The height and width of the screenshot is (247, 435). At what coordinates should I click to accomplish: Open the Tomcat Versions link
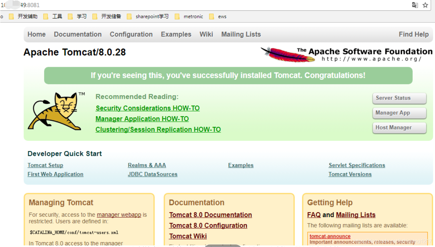click(350, 174)
